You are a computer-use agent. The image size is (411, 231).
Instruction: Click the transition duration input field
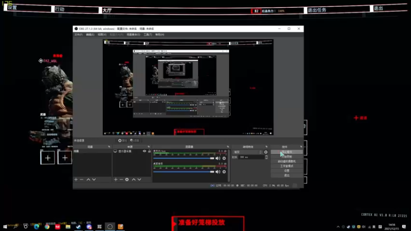[251, 157]
